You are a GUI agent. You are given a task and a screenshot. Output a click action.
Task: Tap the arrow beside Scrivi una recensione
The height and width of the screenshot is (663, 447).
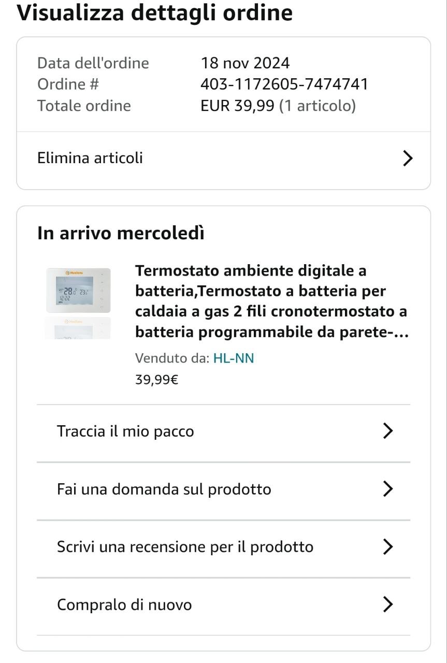[x=387, y=547]
